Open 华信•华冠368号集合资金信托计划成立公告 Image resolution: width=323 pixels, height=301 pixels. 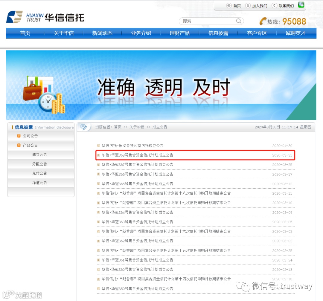[x=137, y=155]
